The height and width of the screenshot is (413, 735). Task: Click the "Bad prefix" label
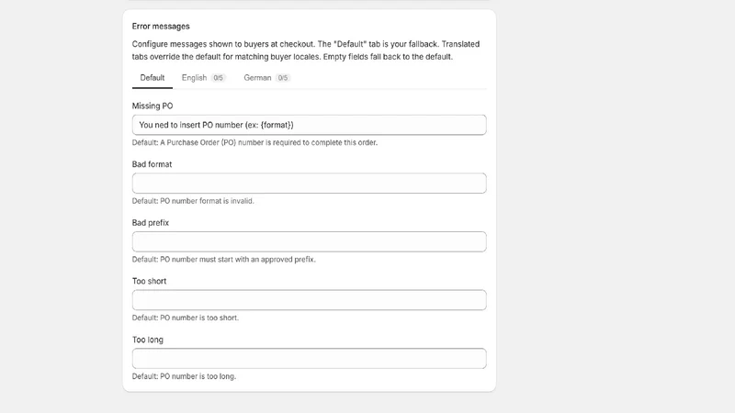(x=151, y=223)
